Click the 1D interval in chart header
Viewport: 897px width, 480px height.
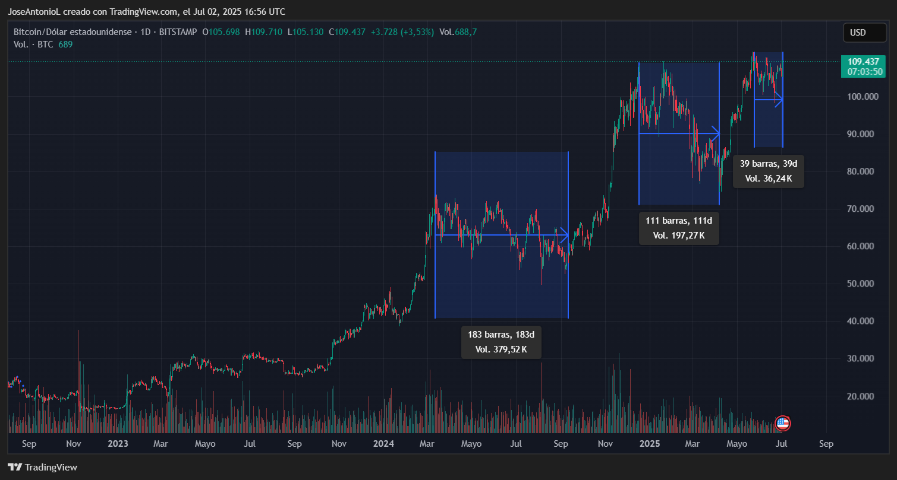146,31
